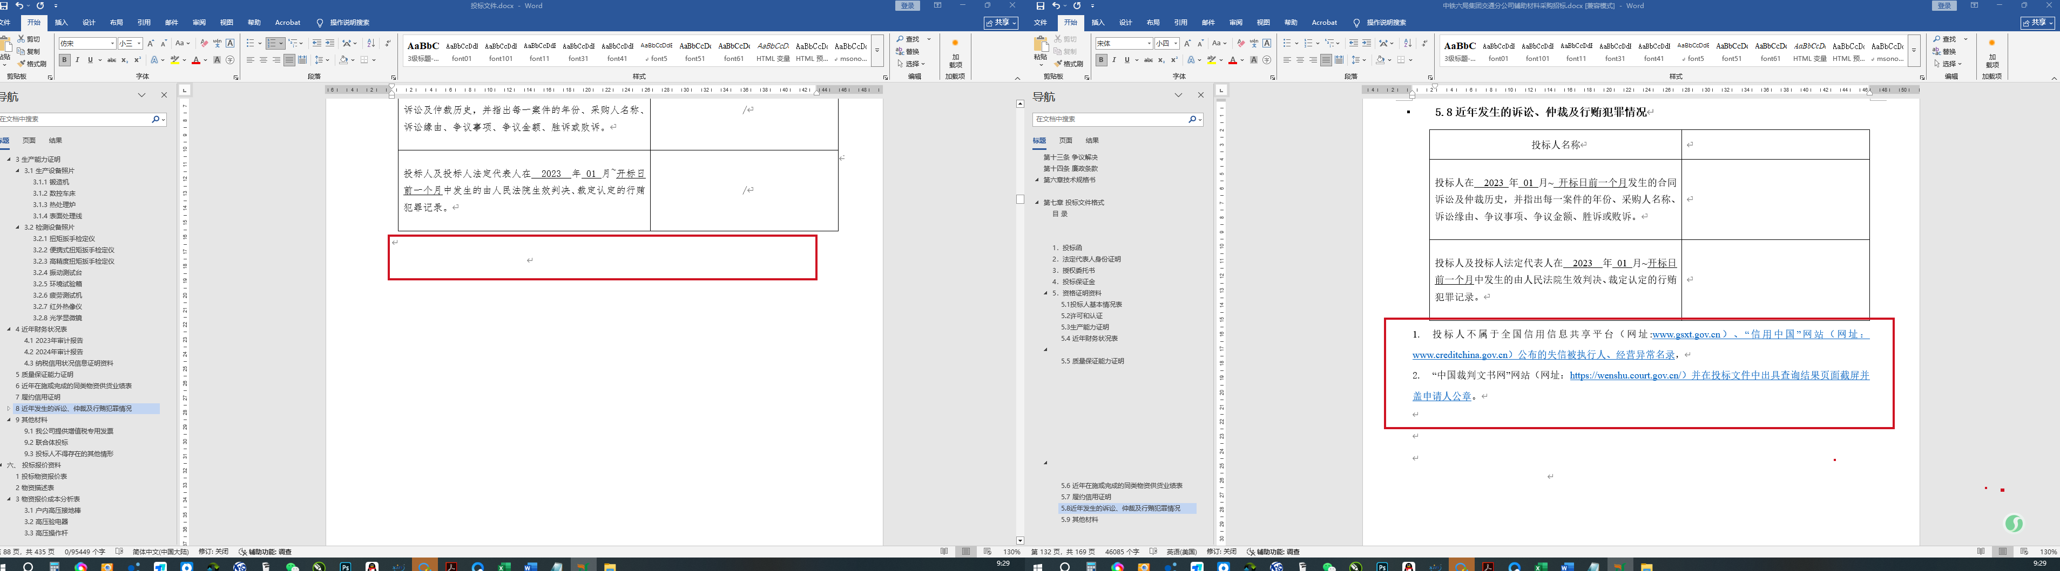Toggle italic in the right 招标 window
2060x571 pixels.
1114,60
